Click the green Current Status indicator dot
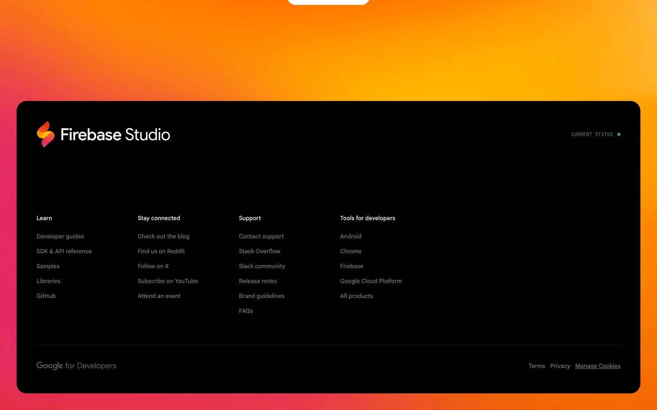This screenshot has width=657, height=410. pos(619,134)
